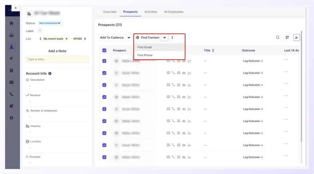
Task: Open the three-dot more options menu
Action: [172, 37]
